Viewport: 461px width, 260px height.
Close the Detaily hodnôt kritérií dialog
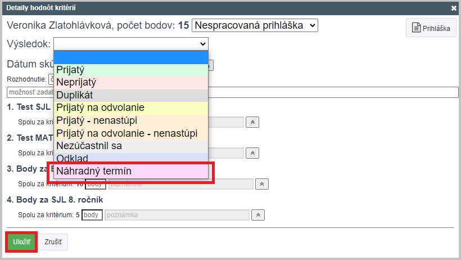[x=454, y=8]
